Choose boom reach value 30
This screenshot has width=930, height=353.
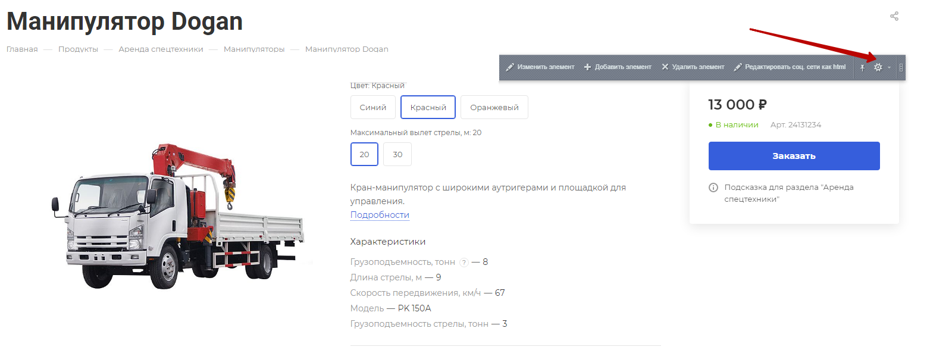397,154
